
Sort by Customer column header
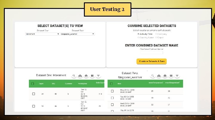pyautogui.click(x=68, y=84)
